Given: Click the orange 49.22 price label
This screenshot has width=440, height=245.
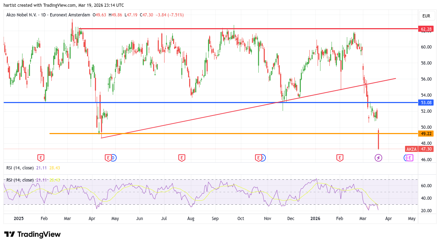Looking at the screenshot, I should click(426, 134).
